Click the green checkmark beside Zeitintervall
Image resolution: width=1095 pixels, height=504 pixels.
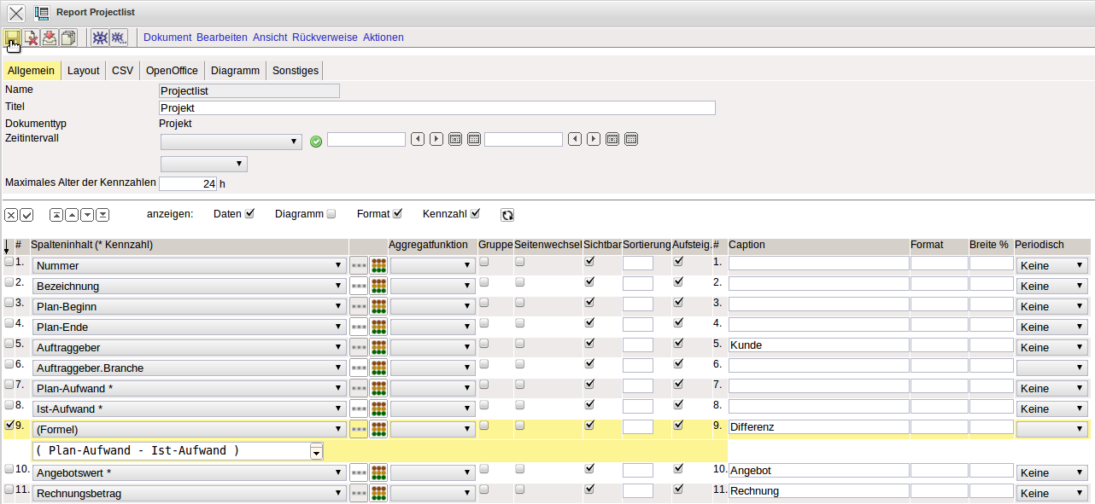tap(316, 141)
